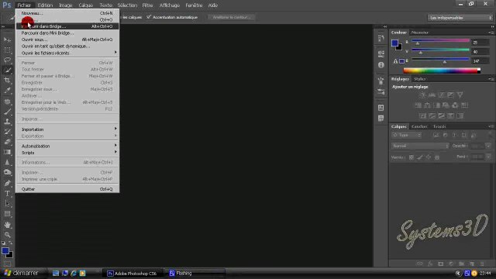Click the delete layer trash icon
Screen dimensions: 496x279
pyautogui.click(x=482, y=263)
